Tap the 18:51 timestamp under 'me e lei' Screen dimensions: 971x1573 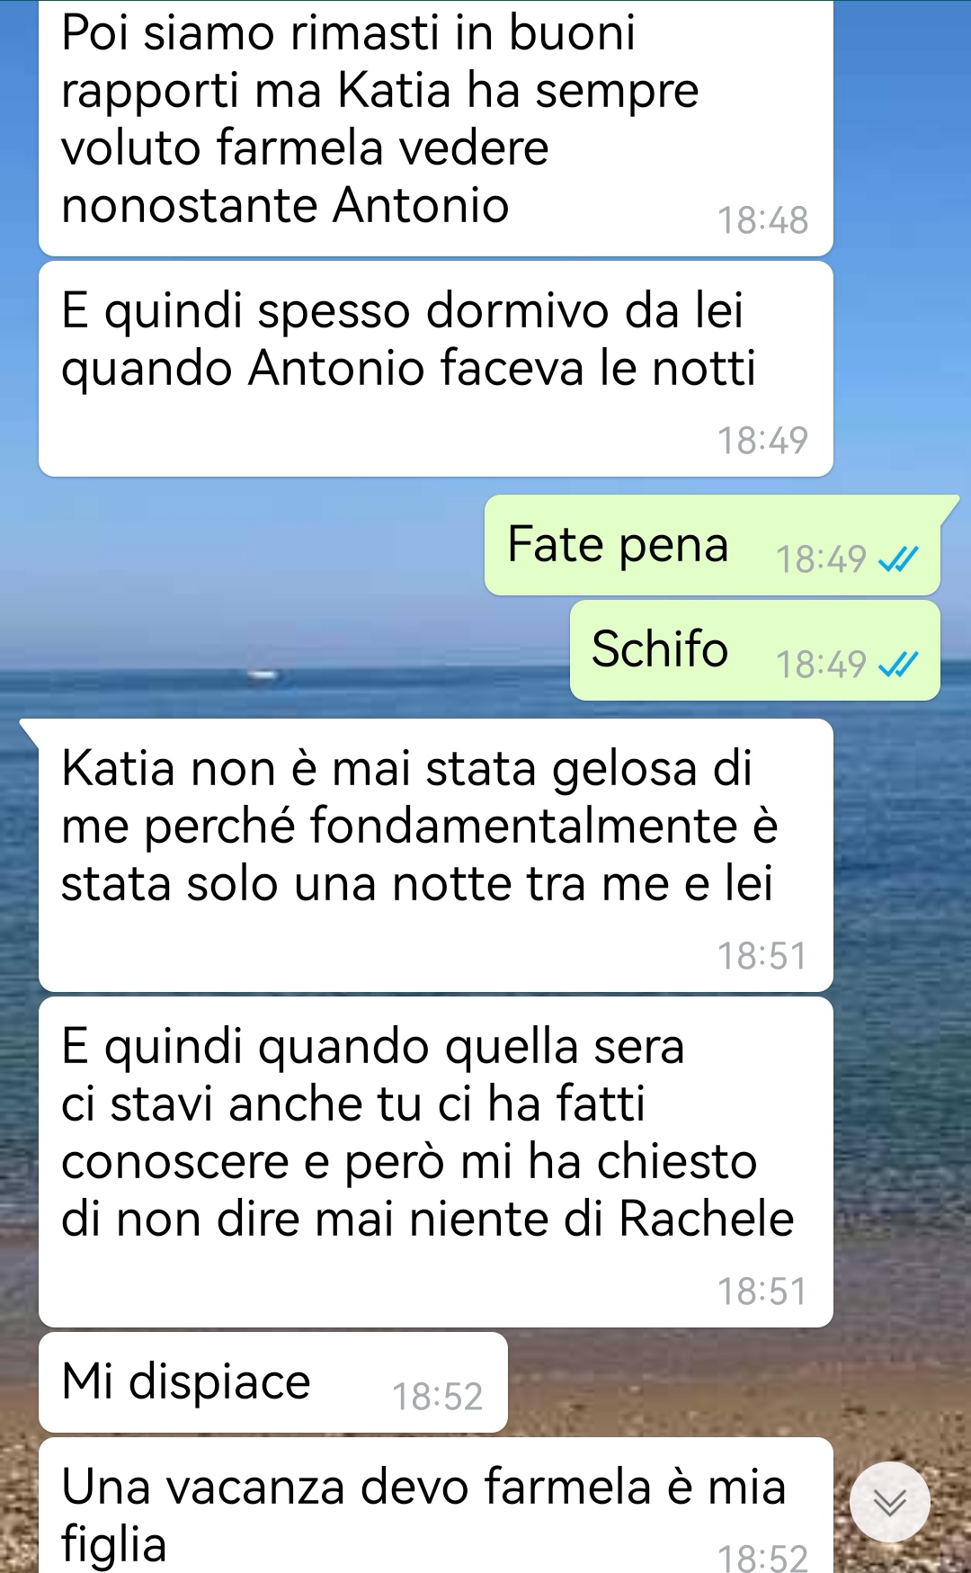pos(762,956)
